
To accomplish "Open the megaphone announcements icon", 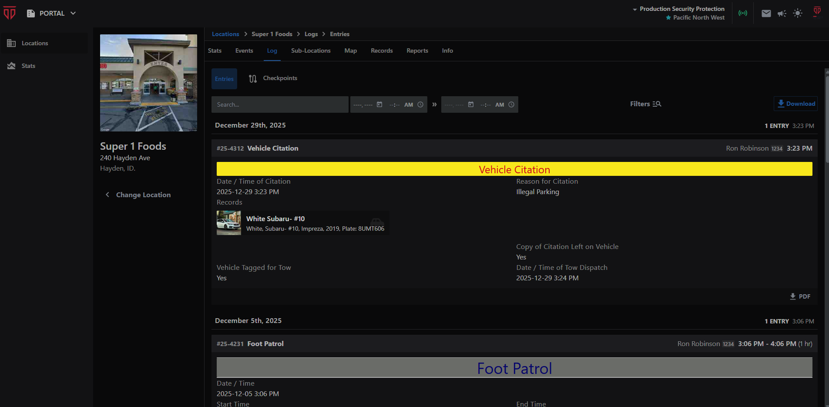I will point(782,13).
